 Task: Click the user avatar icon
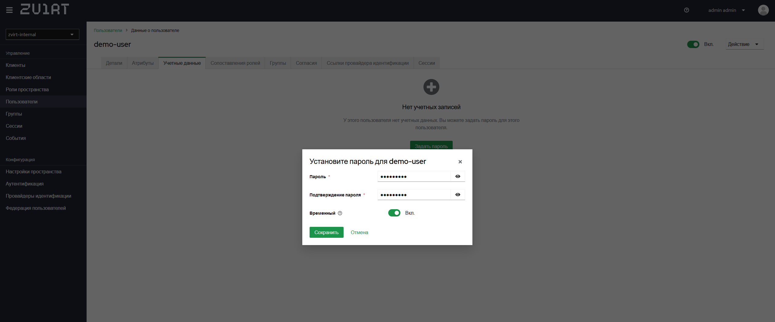(x=763, y=10)
